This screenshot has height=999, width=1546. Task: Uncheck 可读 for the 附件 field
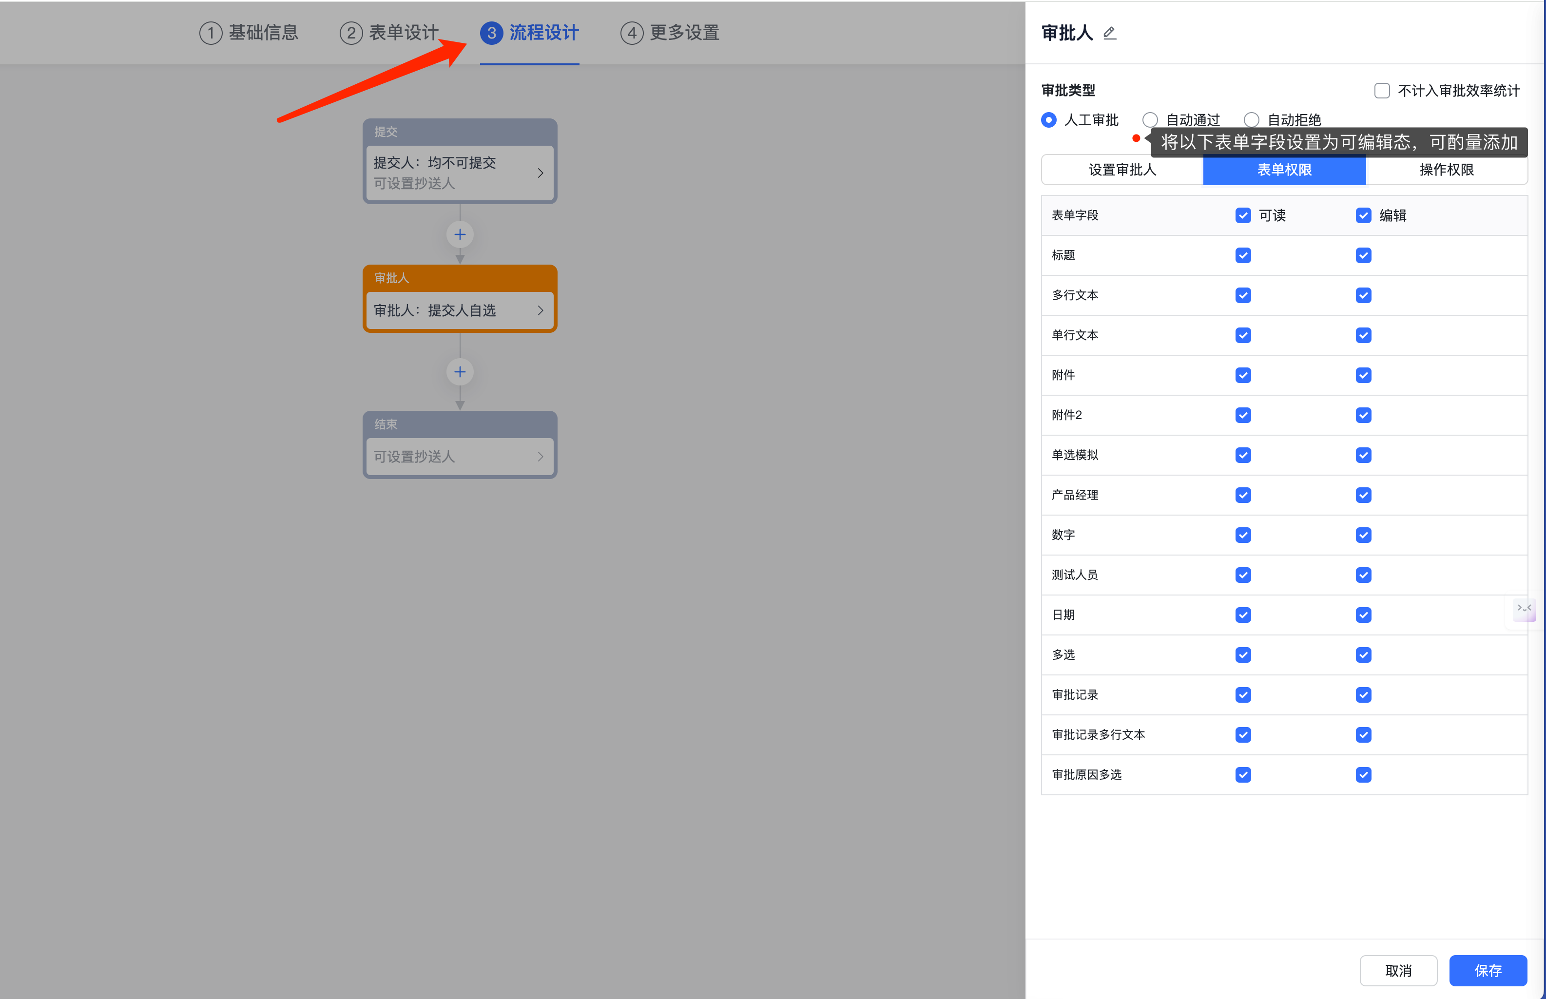point(1243,375)
